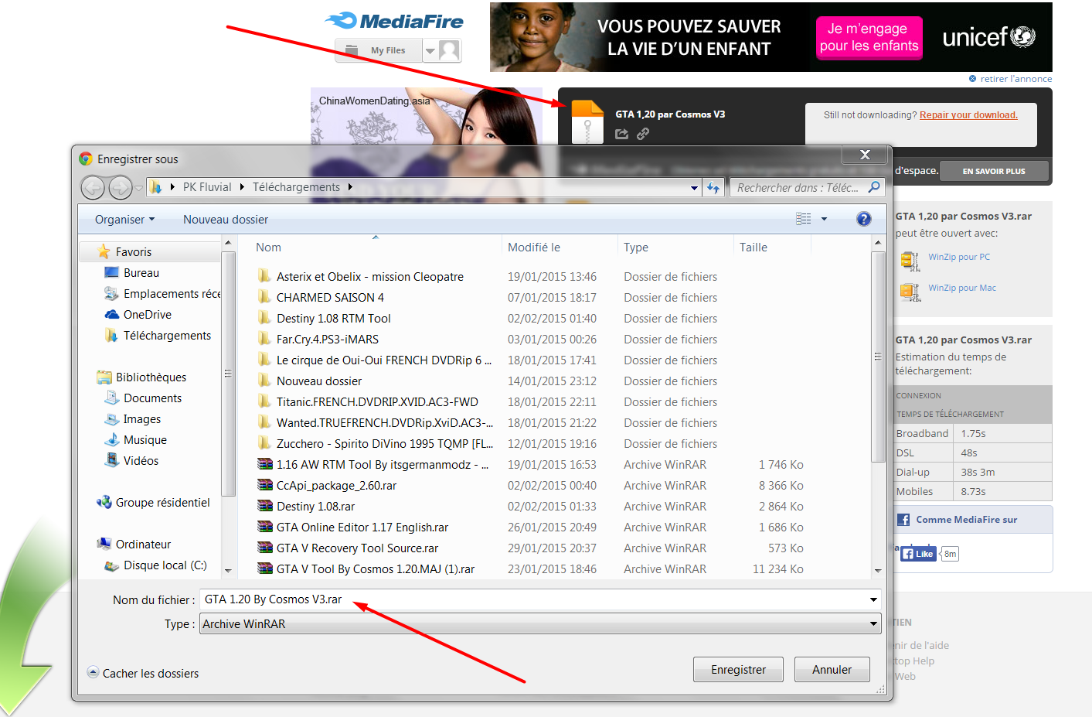Click the copy link icon under the GTA file title
Screen dimensions: 1092x717
pos(643,134)
